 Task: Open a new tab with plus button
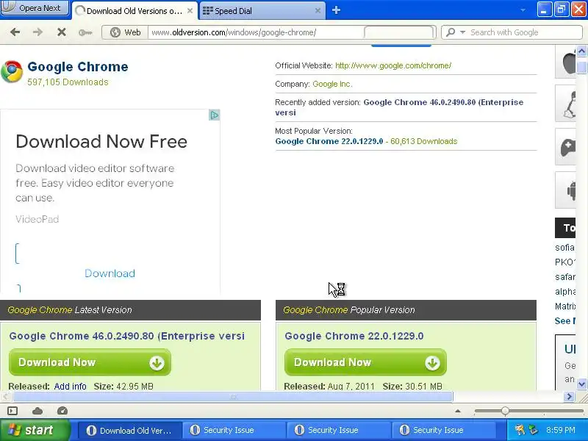pyautogui.click(x=336, y=10)
